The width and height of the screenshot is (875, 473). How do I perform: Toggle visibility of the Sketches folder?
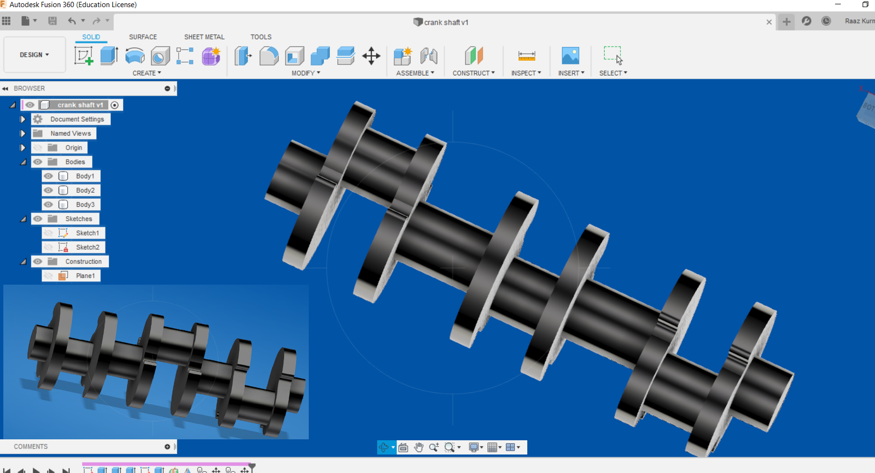tap(38, 218)
